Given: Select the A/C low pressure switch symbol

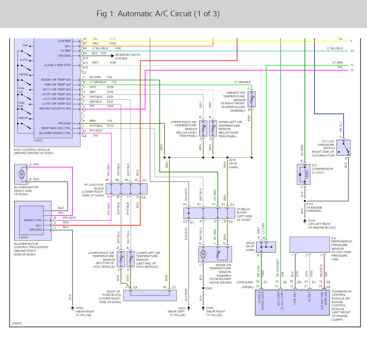Looking at the screenshot, I should tap(344, 148).
